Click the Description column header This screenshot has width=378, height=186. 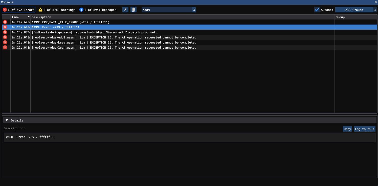(x=41, y=17)
